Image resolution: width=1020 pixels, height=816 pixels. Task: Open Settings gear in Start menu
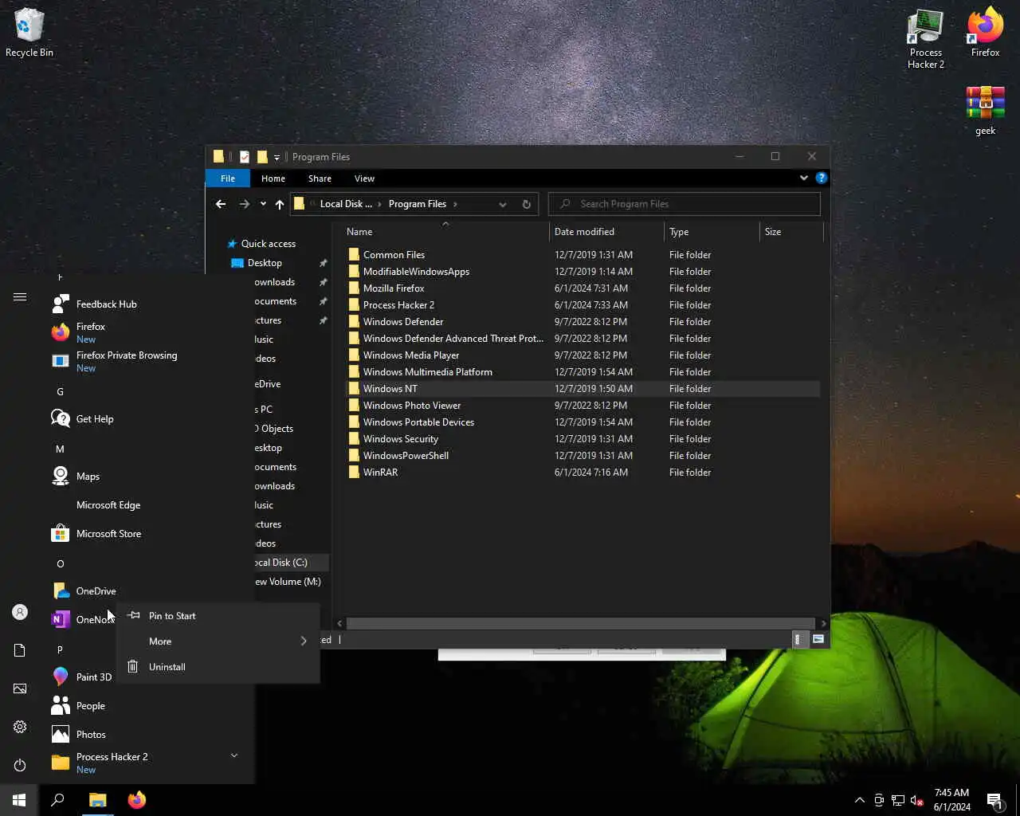[x=20, y=727]
